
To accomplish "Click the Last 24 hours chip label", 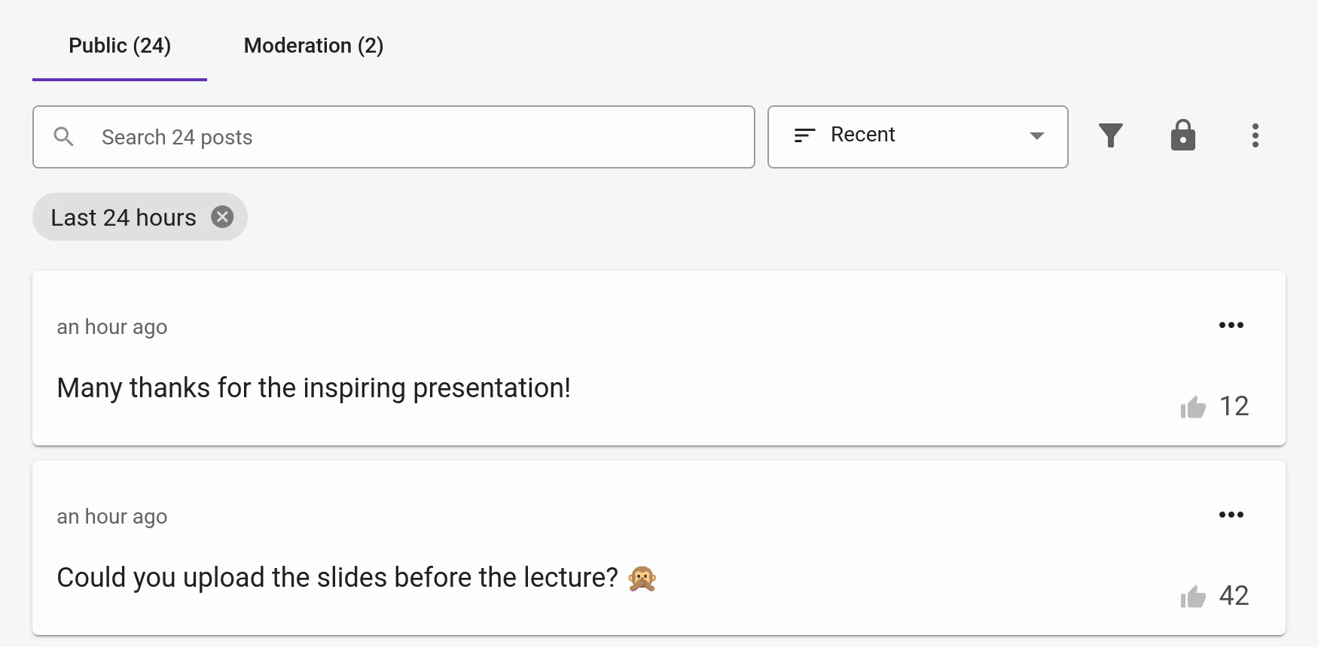I will click(124, 217).
